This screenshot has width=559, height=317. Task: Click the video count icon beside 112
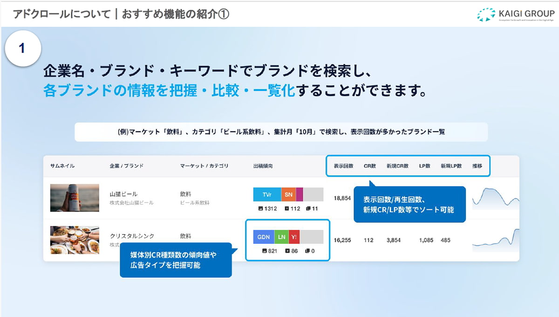[286, 208]
